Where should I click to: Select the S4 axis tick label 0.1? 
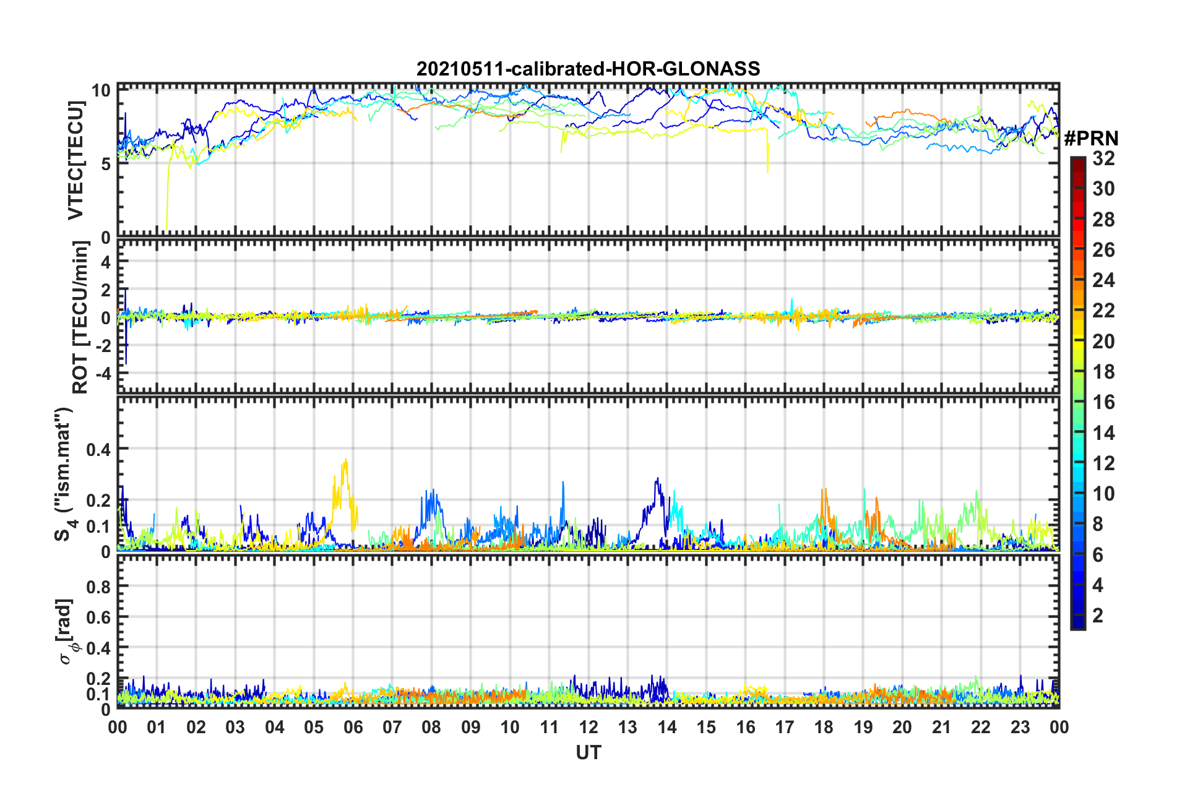pos(98,527)
